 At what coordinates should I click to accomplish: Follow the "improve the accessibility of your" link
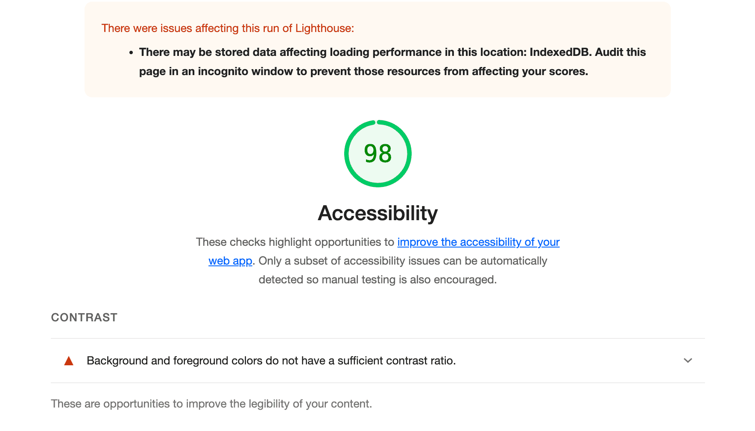tap(478, 242)
